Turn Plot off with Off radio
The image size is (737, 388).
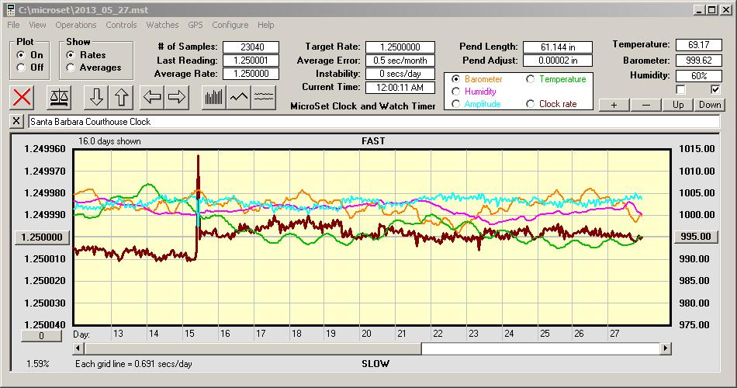pyautogui.click(x=20, y=68)
